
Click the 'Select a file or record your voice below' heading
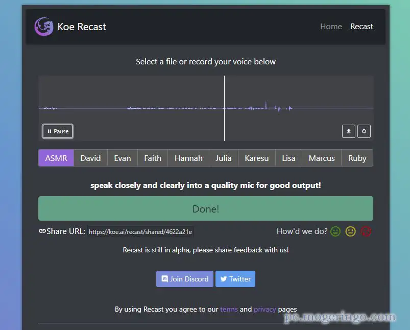point(206,62)
